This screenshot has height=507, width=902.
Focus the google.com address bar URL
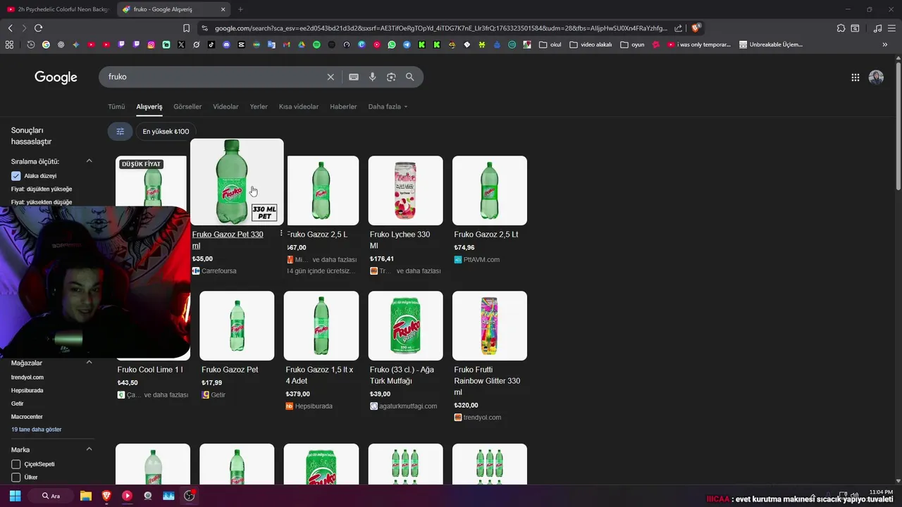pyautogui.click(x=440, y=28)
